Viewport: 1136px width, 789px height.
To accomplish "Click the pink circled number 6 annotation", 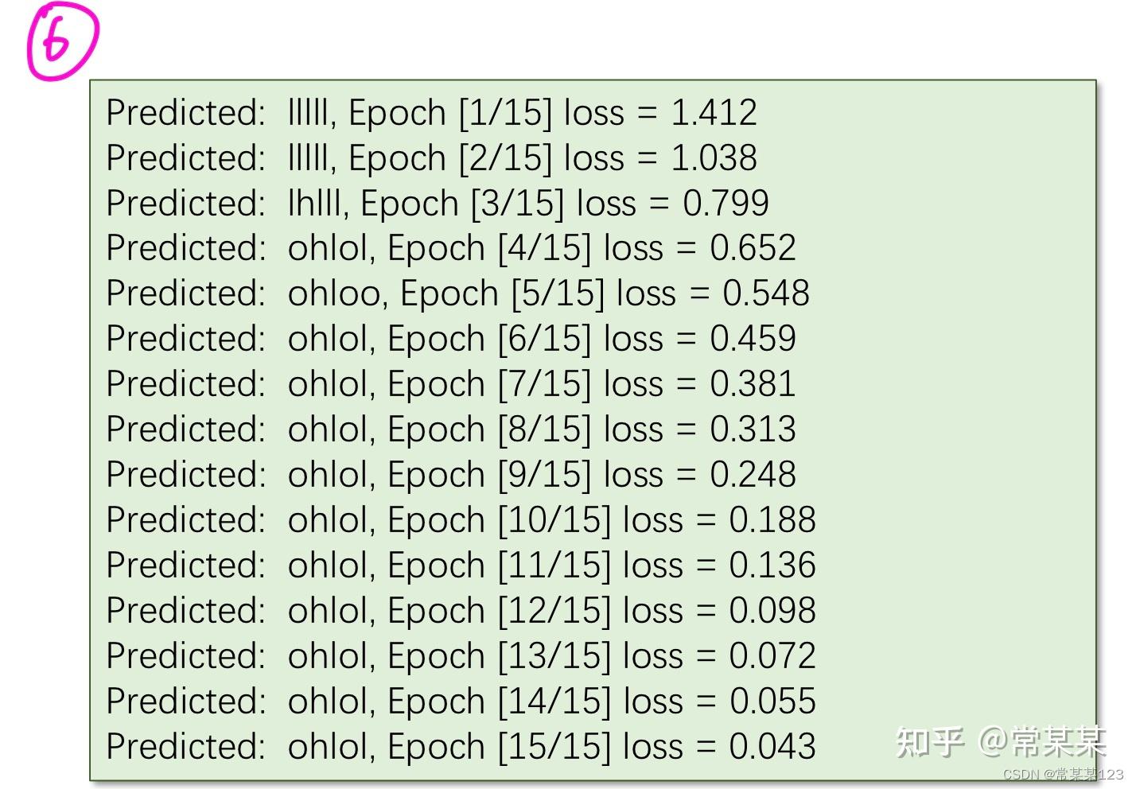I will coord(62,40).
